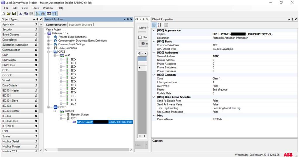Pin the Project Explorer panel
Viewport: 299px width, 157px height.
click(128, 19)
